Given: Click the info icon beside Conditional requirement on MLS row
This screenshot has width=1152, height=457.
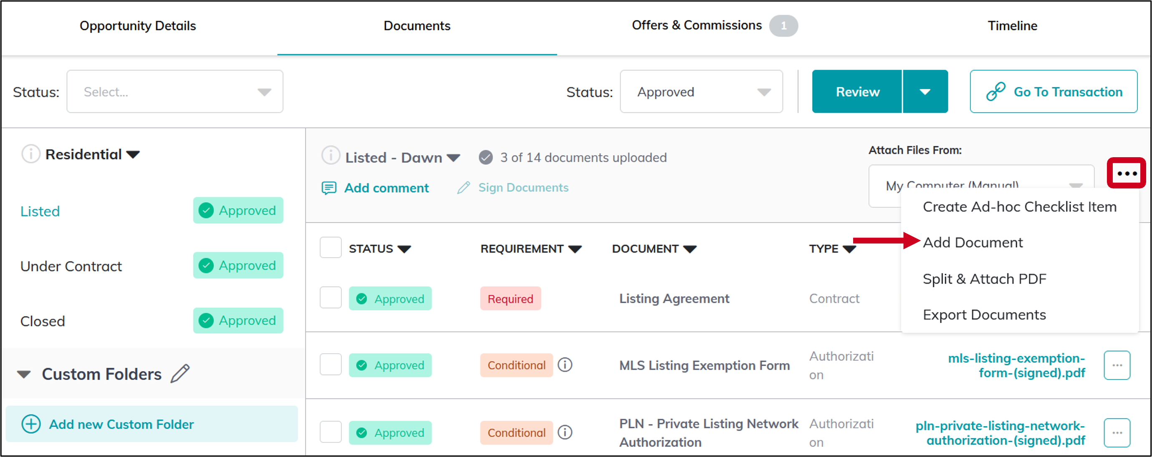Looking at the screenshot, I should [x=565, y=365].
